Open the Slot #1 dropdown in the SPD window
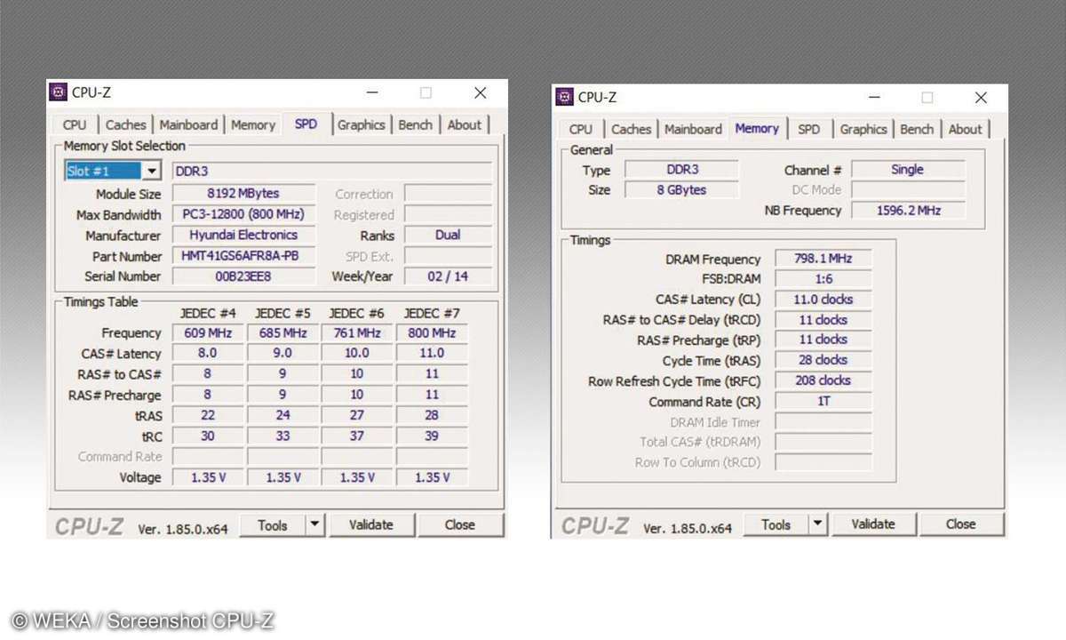This screenshot has height=640, width=1066. (152, 171)
